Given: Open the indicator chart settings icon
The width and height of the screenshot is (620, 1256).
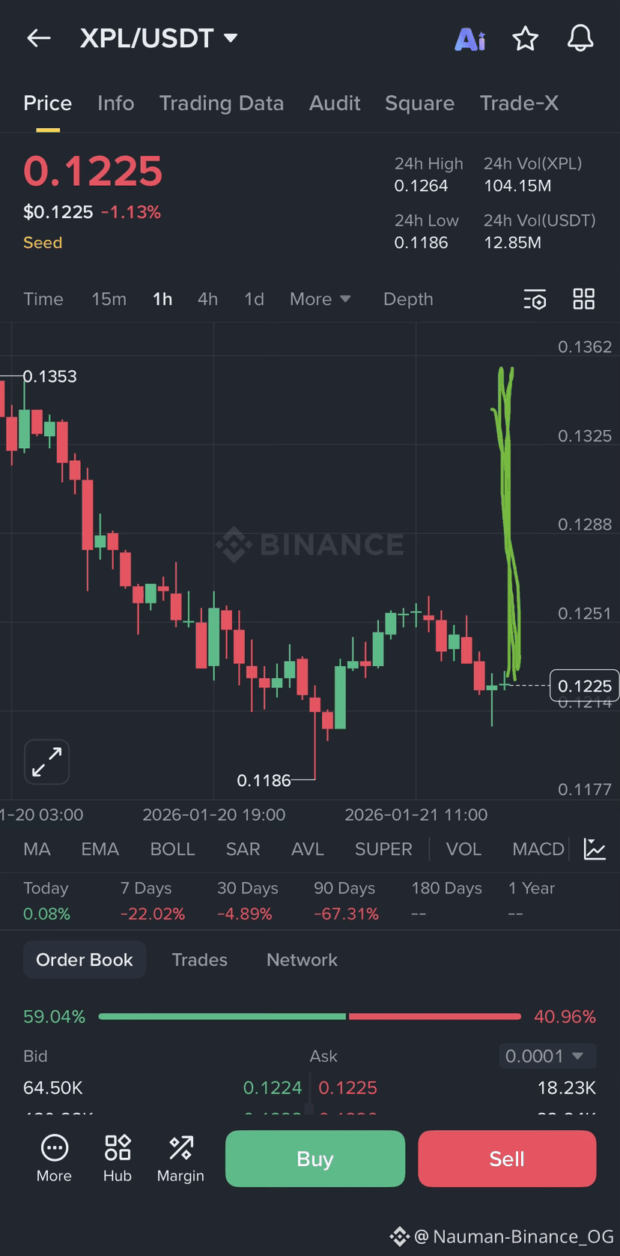Looking at the screenshot, I should (x=595, y=849).
